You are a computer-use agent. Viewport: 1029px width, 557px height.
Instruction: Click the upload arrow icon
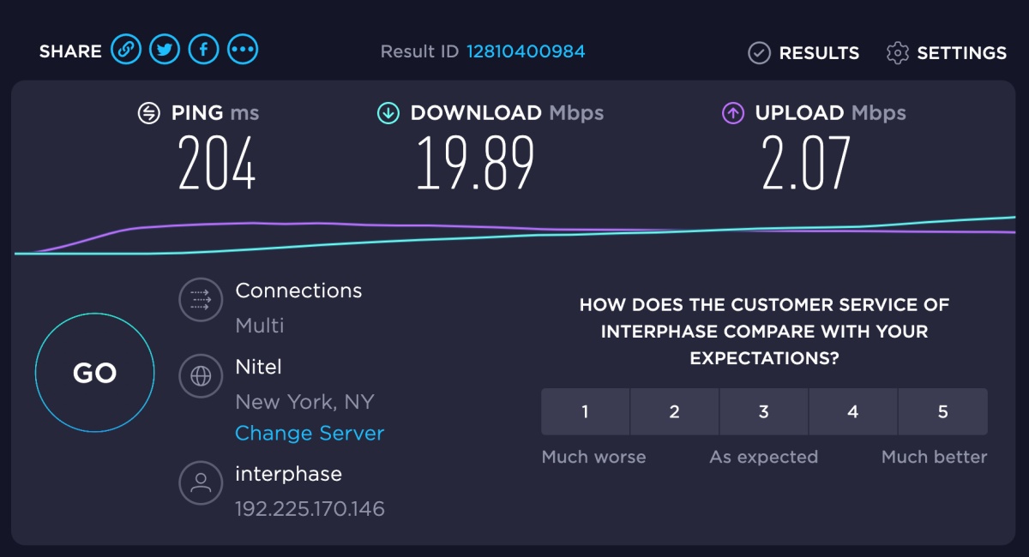coord(733,113)
